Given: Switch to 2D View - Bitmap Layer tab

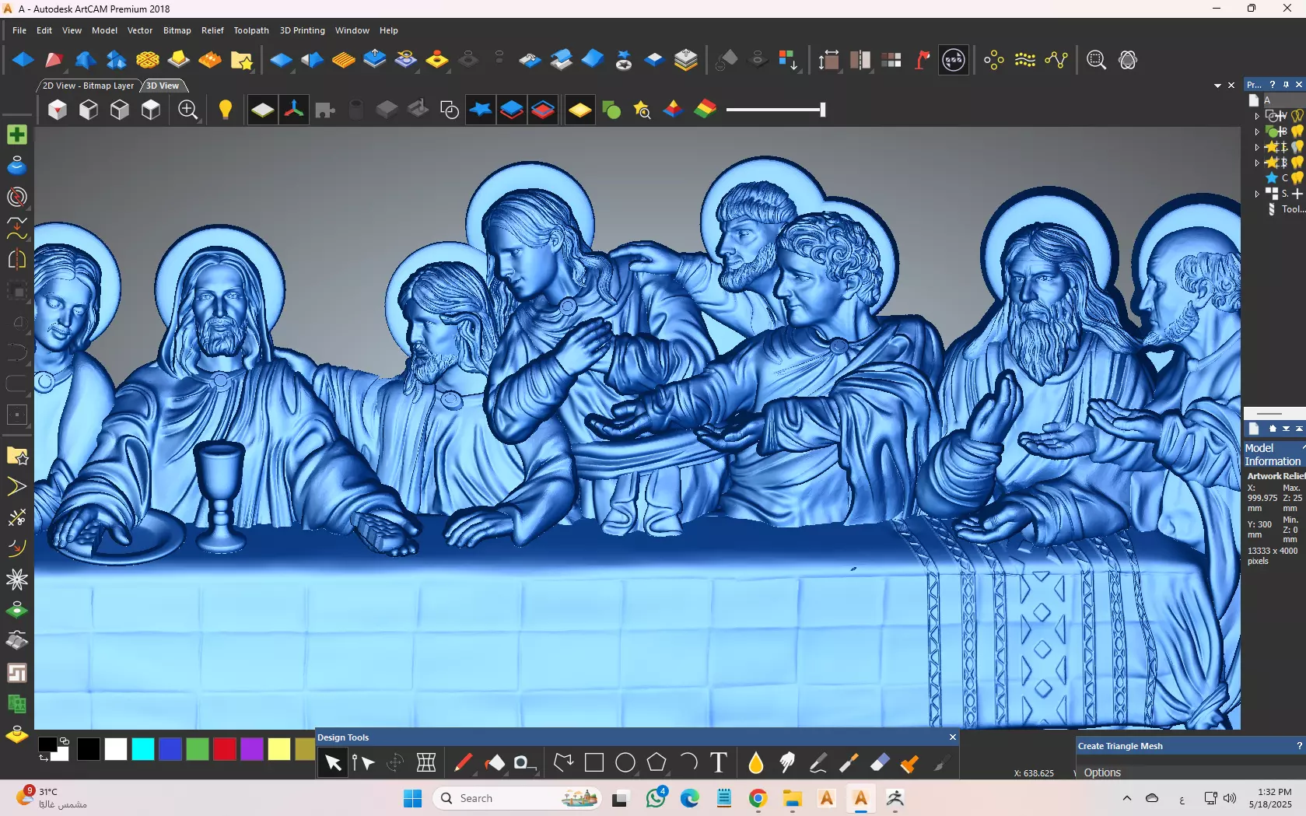Looking at the screenshot, I should tap(88, 86).
